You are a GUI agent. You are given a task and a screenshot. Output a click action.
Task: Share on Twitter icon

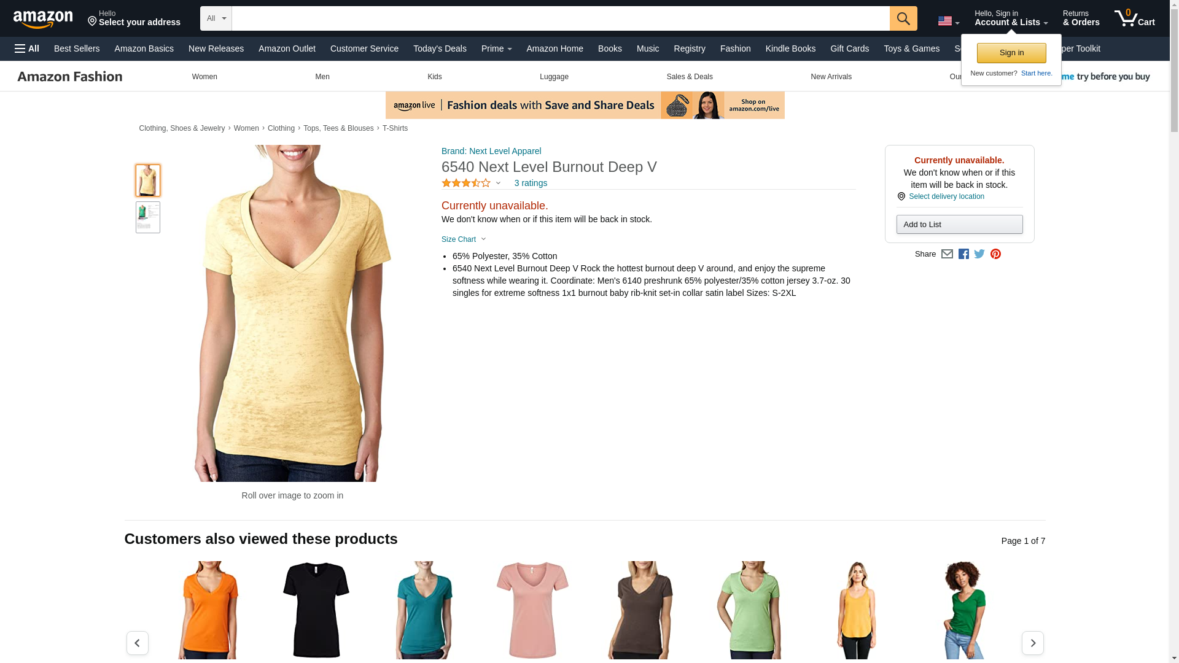(979, 254)
